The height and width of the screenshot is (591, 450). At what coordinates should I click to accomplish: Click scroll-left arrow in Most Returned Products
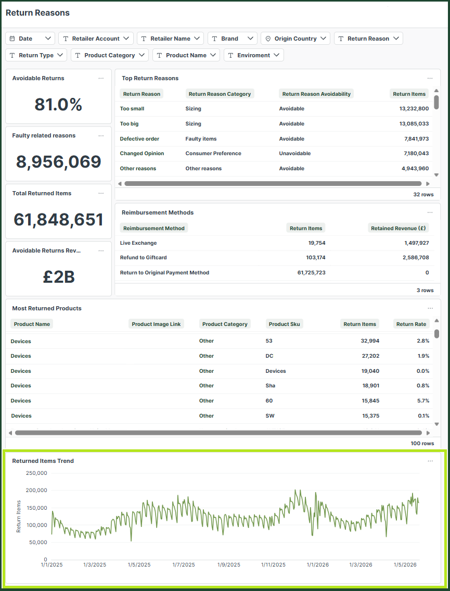pos(10,433)
